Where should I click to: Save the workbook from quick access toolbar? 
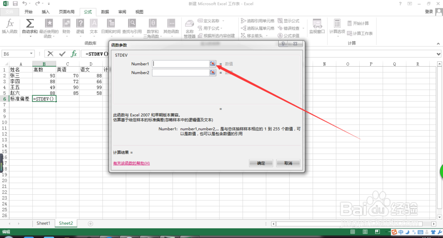(x=15, y=4)
